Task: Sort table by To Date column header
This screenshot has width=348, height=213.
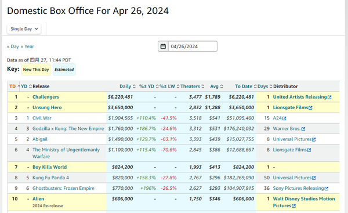Action: click(244, 86)
